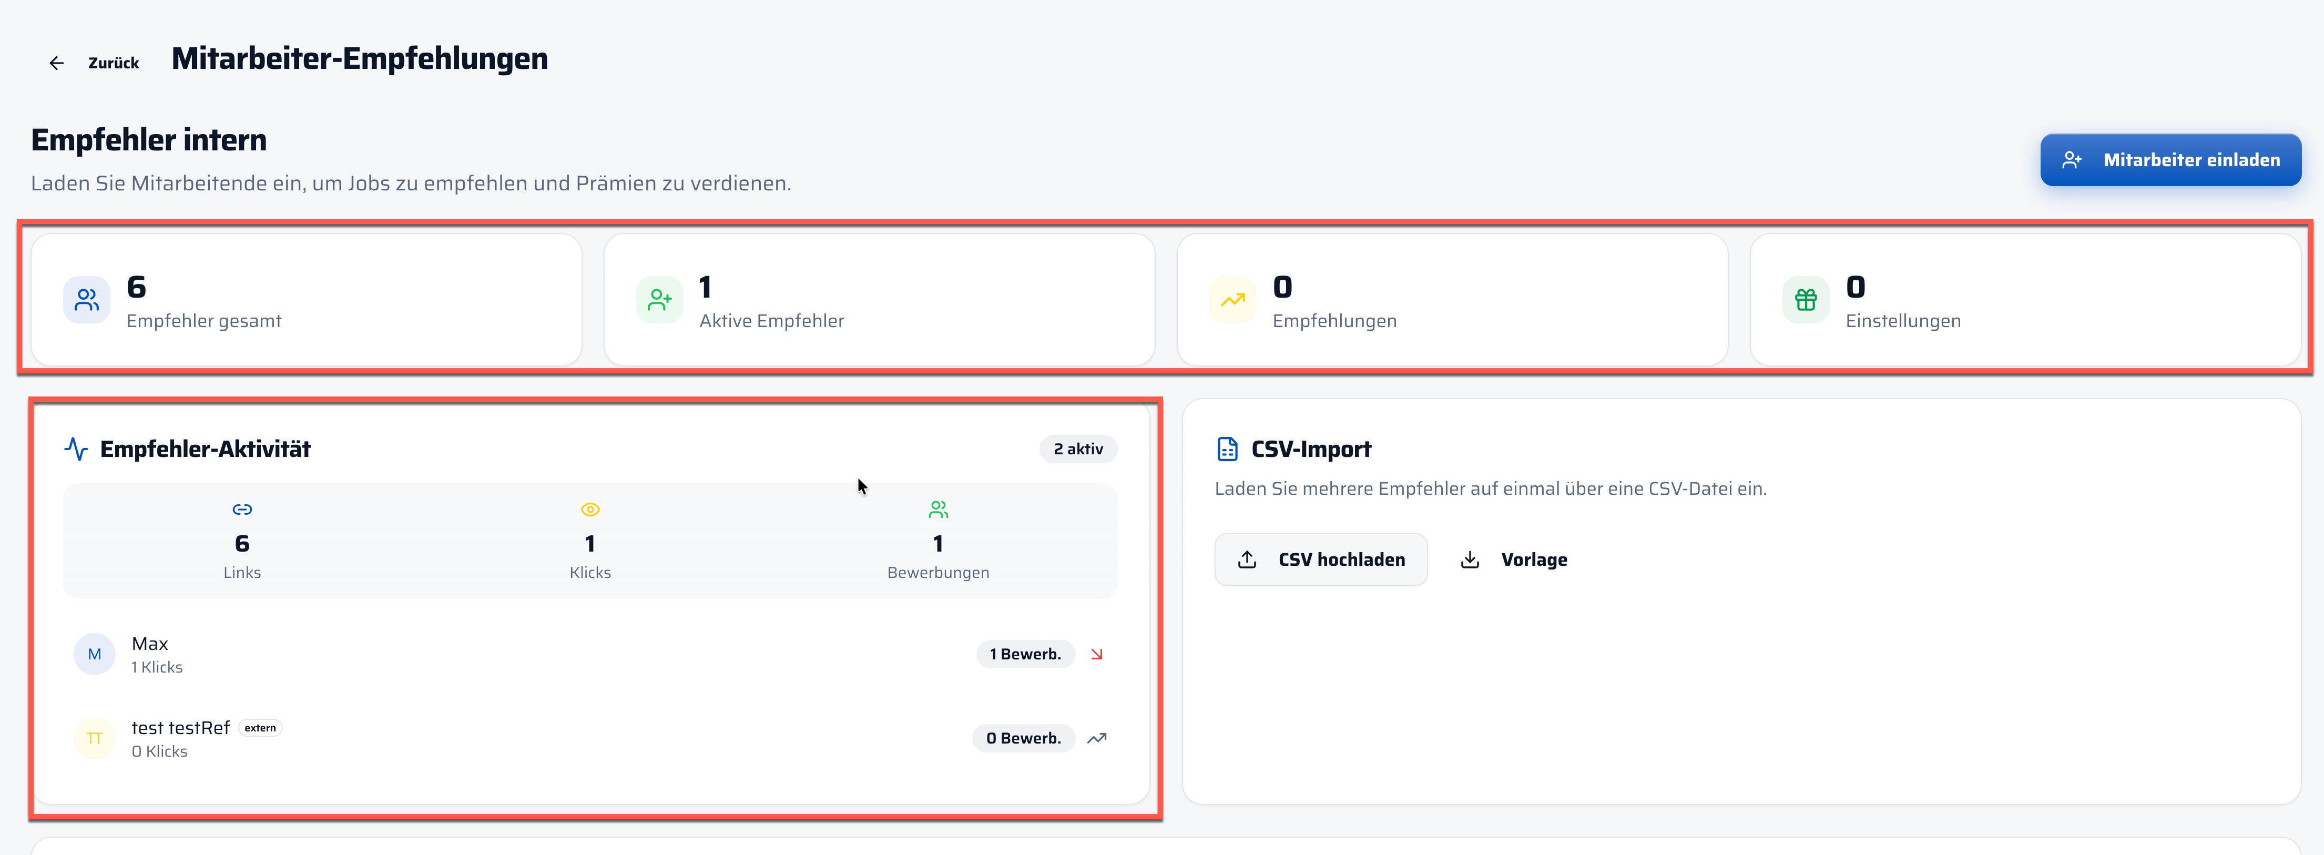Click the Empfehler-Aktivität pulse icon
This screenshot has height=855, width=2324.
click(x=76, y=449)
